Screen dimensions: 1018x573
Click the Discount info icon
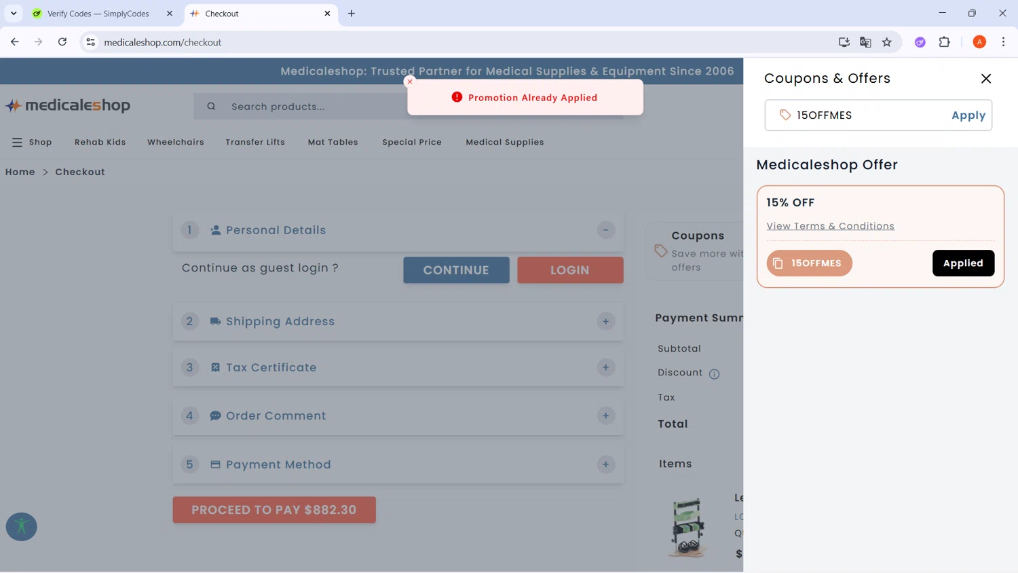click(x=714, y=373)
